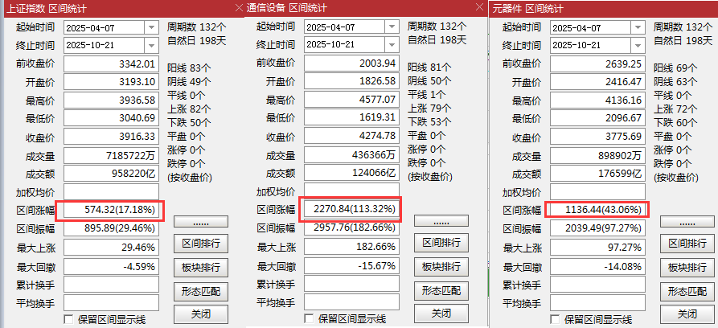Open end date dropdown in 通信设备 window
This screenshot has height=328, width=718.
[392, 45]
